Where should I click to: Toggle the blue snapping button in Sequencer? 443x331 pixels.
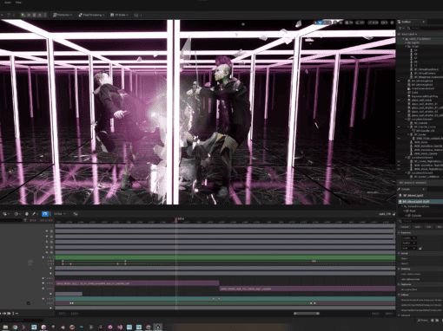(45, 214)
